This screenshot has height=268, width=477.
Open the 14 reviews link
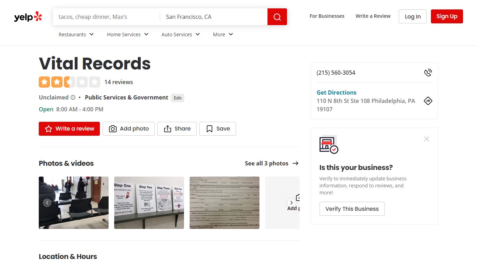pyautogui.click(x=119, y=82)
